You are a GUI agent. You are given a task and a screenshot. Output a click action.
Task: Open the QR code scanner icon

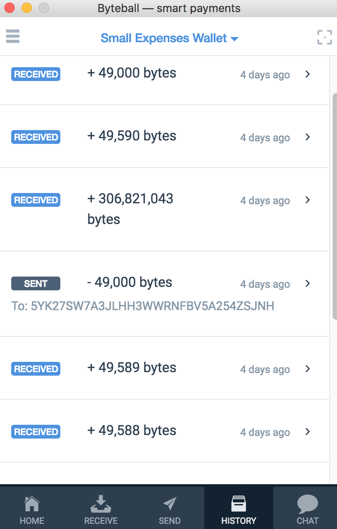pos(325,37)
